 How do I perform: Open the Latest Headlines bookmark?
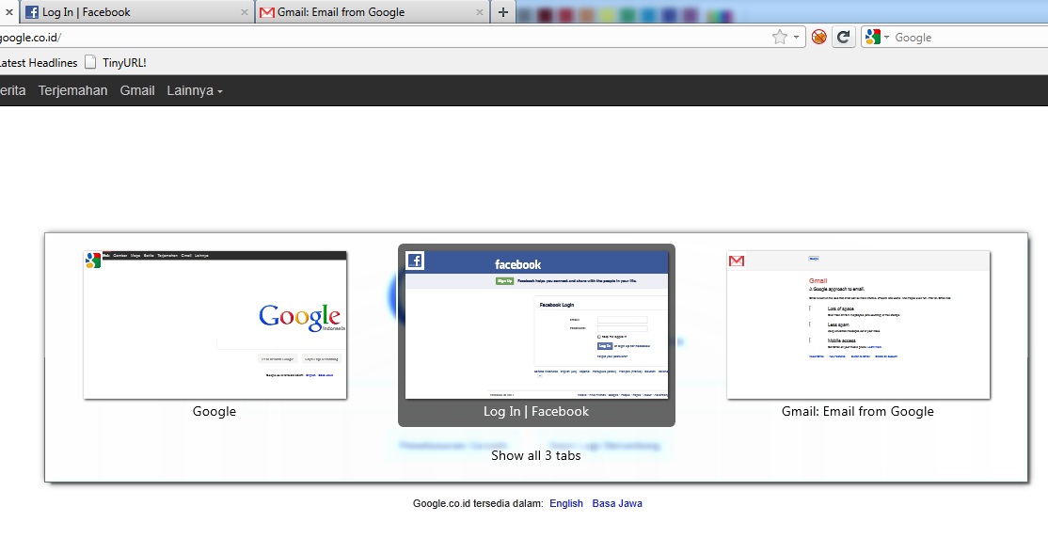(x=39, y=63)
